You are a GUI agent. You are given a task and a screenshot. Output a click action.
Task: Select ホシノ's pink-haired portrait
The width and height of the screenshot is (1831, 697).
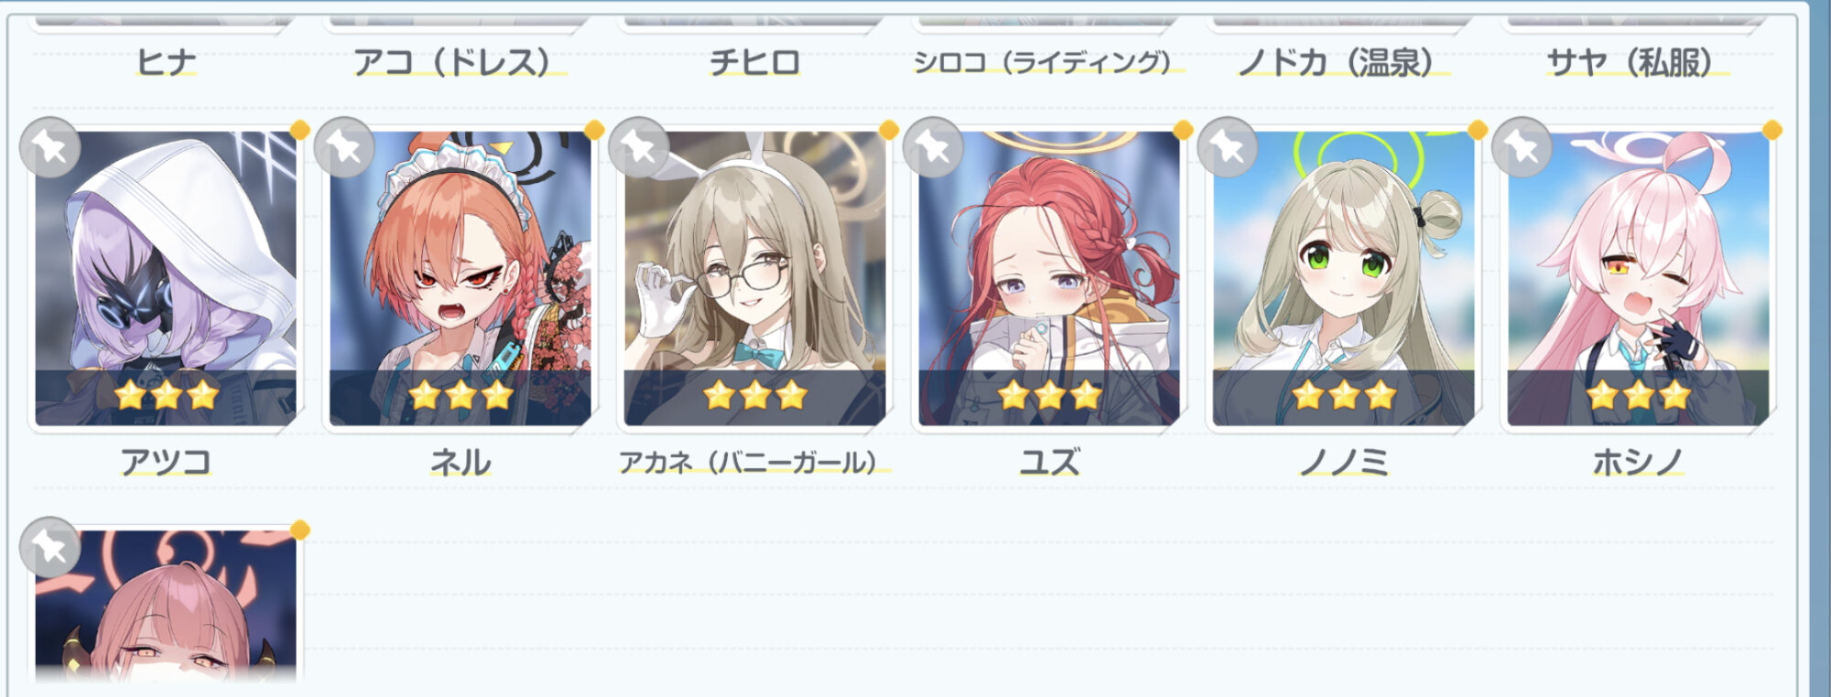click(x=1639, y=278)
